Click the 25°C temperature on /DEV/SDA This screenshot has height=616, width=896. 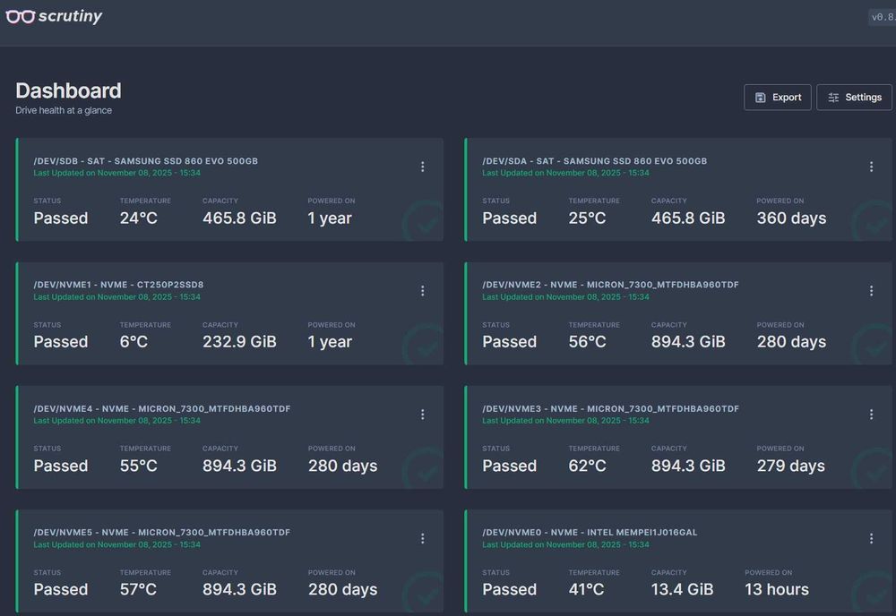pyautogui.click(x=587, y=218)
